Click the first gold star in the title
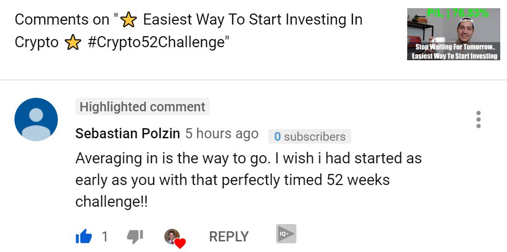 click(129, 20)
